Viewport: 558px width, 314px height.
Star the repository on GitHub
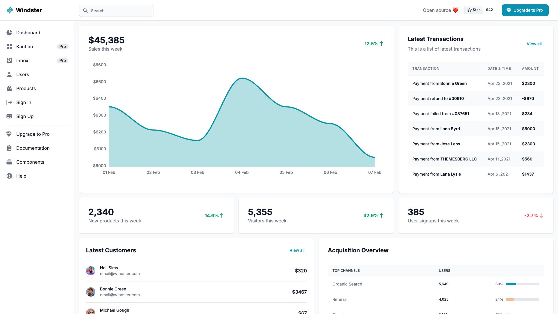click(x=474, y=10)
